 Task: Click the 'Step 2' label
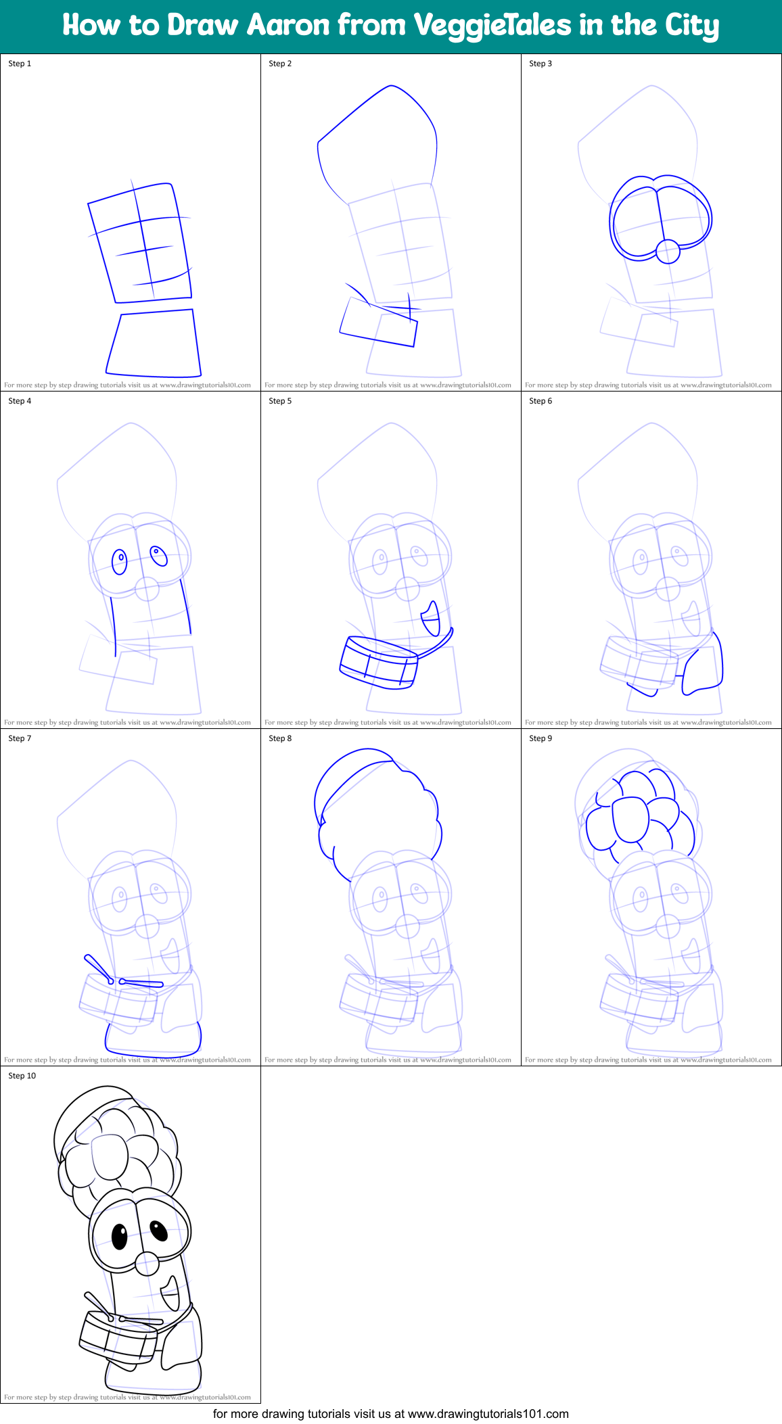click(280, 64)
